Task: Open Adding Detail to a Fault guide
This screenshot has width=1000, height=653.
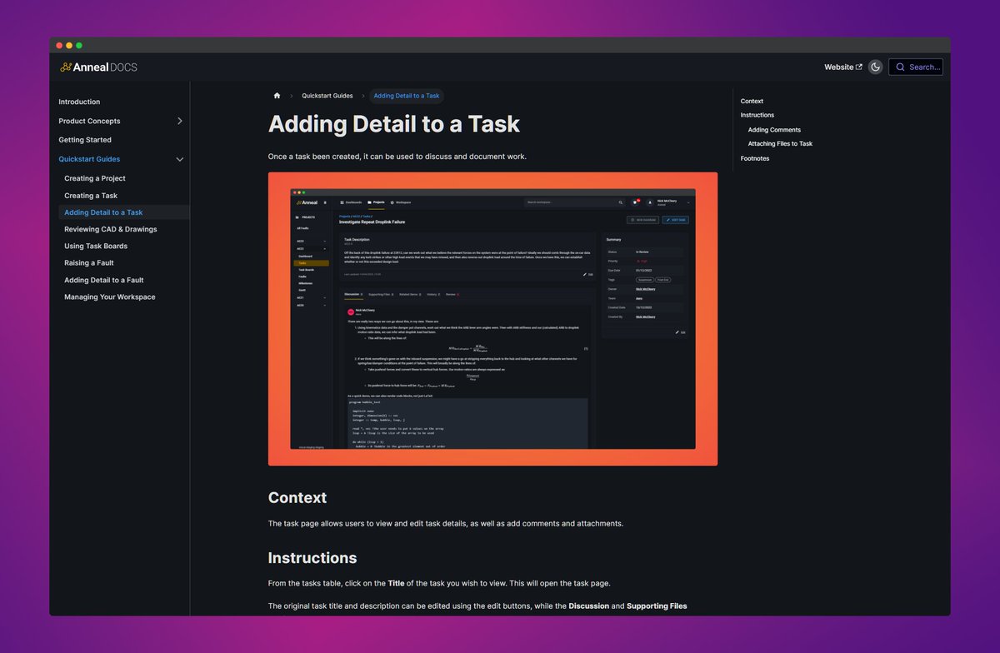Action: tap(104, 280)
